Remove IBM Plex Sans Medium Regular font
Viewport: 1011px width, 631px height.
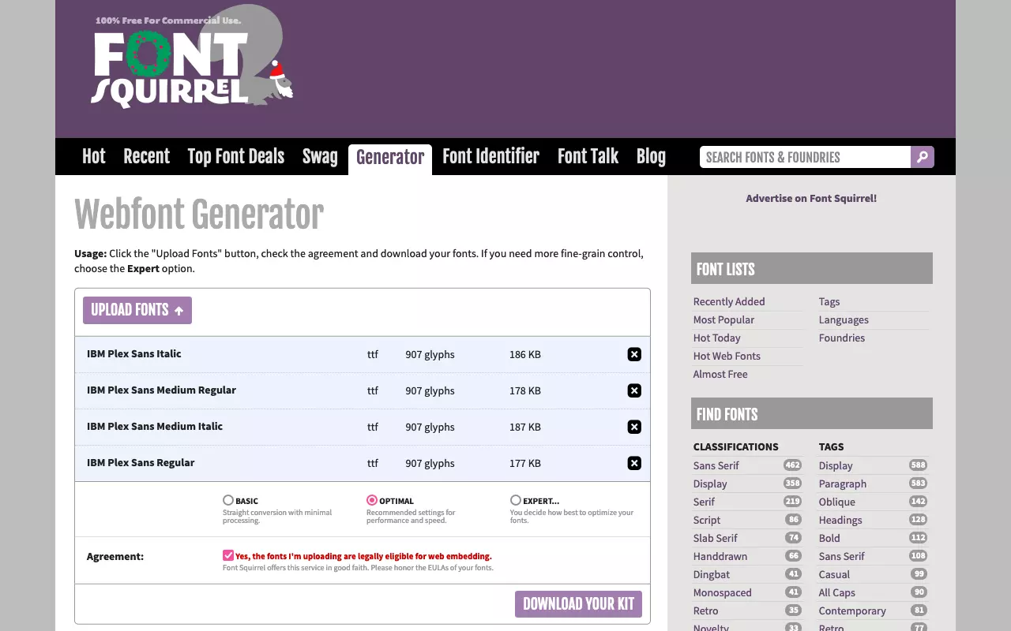click(x=634, y=390)
